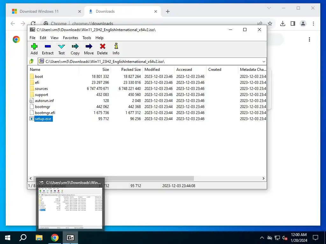Reload the Chrome page
Viewport: 326px width, 244px height.
[x=33, y=23]
